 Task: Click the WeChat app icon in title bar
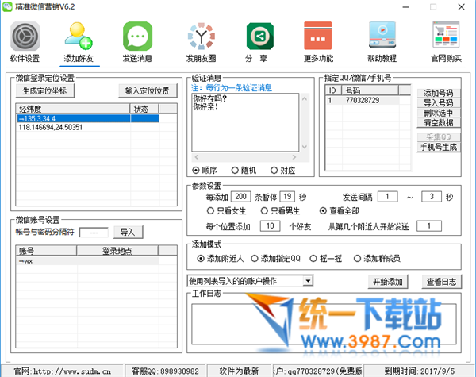[7, 6]
